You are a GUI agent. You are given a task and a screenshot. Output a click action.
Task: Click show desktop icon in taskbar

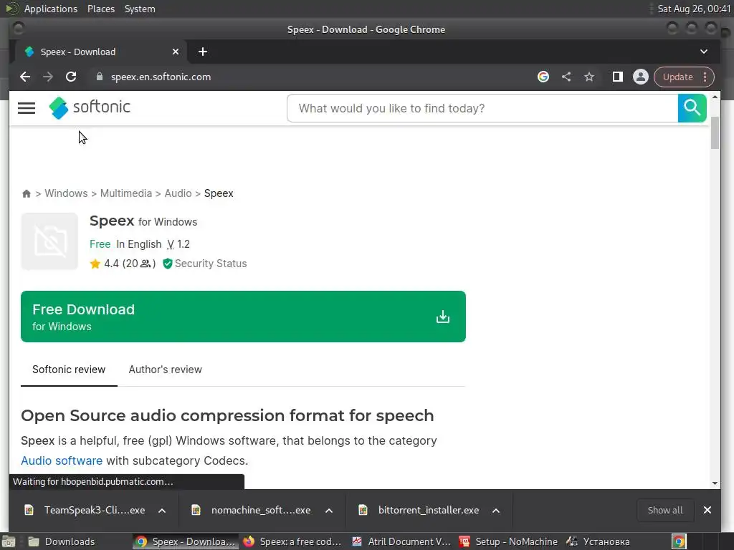(9, 541)
